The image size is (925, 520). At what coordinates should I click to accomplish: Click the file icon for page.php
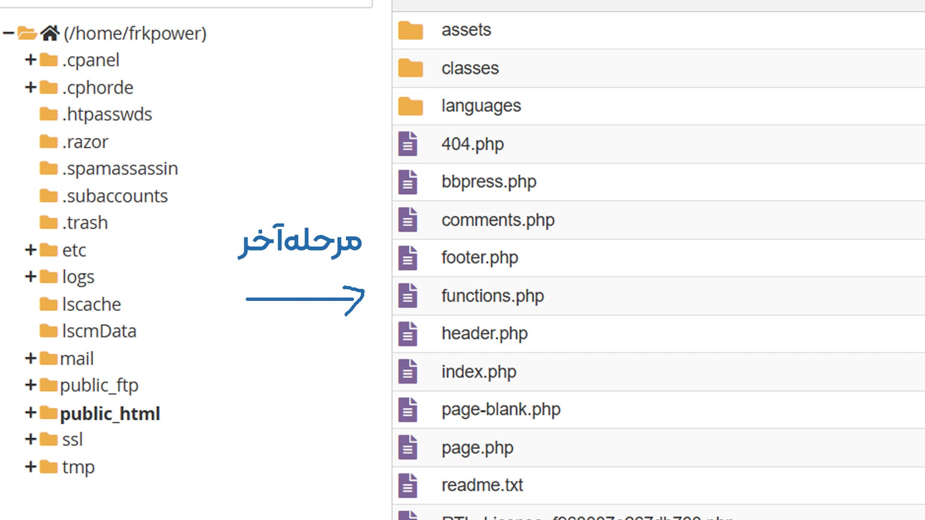[x=408, y=447]
